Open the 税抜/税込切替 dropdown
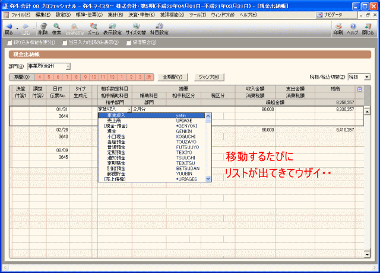This screenshot has height=273, width=380. click(367, 77)
